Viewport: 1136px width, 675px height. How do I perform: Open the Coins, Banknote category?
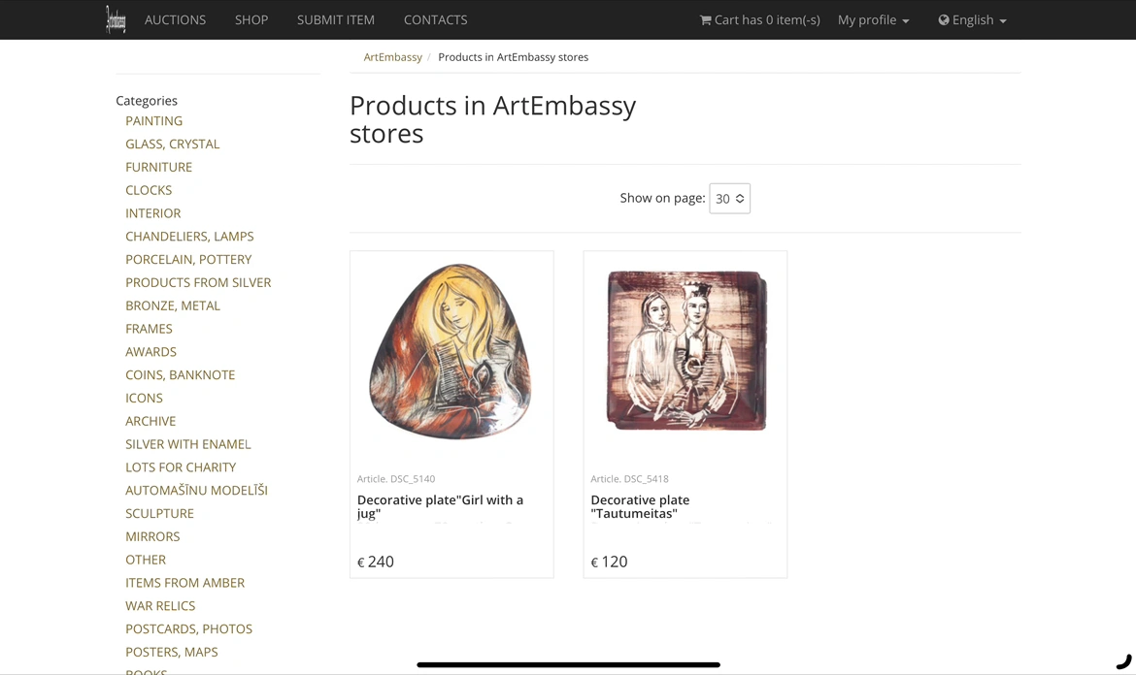click(x=180, y=375)
